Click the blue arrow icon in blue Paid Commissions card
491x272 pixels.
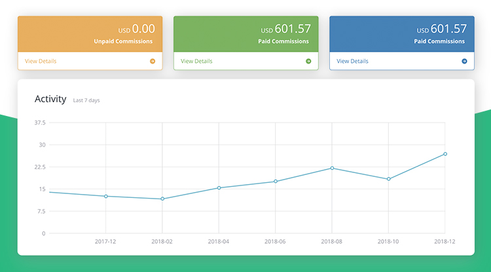pos(464,61)
